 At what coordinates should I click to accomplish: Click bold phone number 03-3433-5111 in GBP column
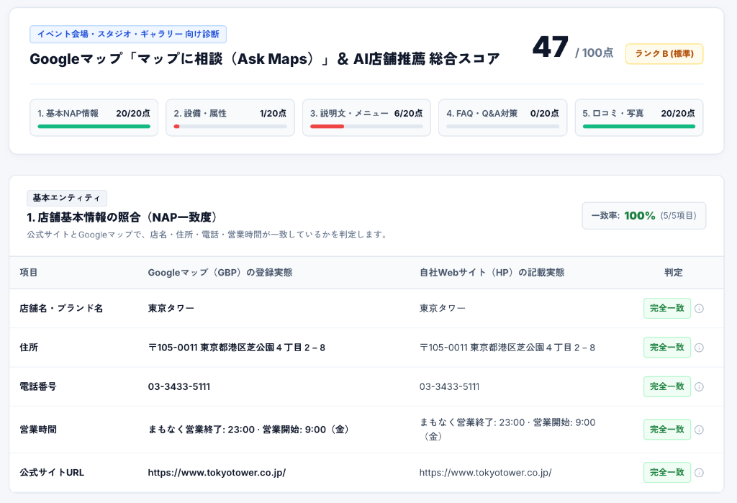coord(179,386)
